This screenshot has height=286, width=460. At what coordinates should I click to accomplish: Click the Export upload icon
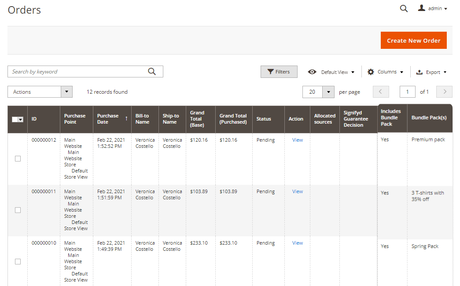pyautogui.click(x=420, y=72)
